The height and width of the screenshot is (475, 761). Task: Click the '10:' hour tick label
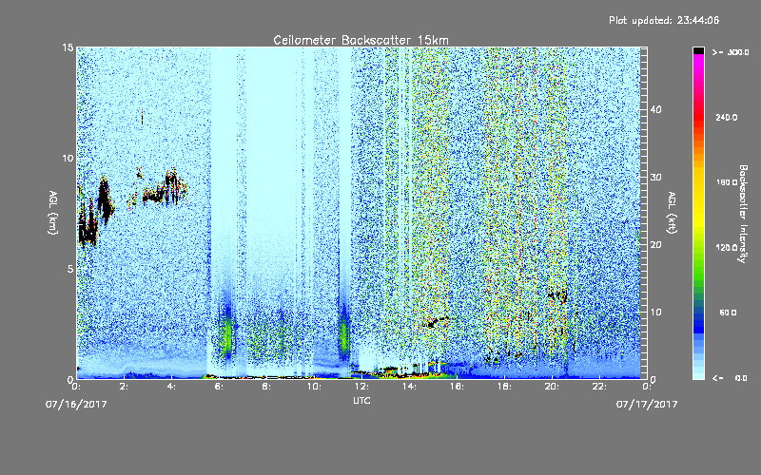tap(314, 387)
